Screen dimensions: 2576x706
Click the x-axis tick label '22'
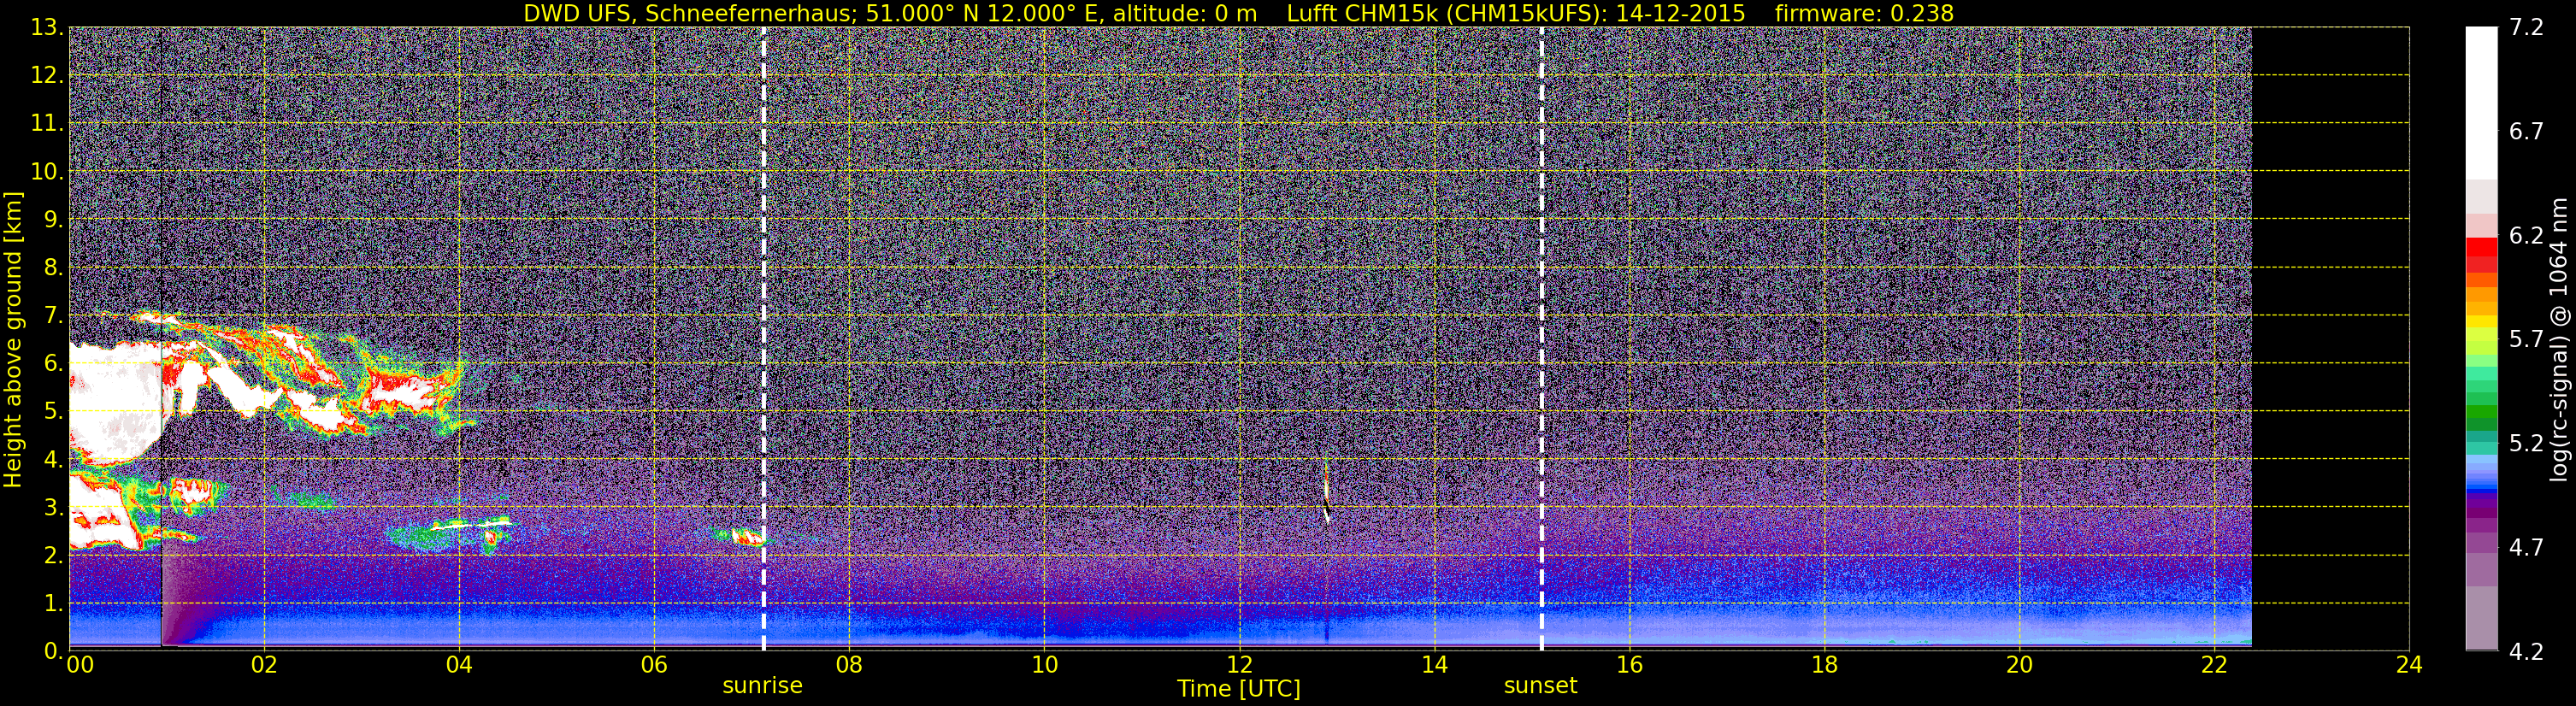pyautogui.click(x=2214, y=665)
